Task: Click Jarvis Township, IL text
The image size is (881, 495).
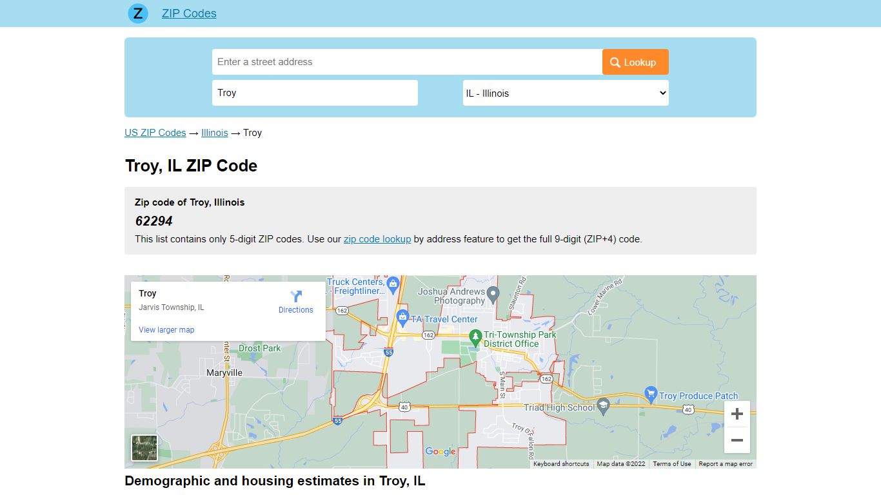Action: click(x=172, y=307)
